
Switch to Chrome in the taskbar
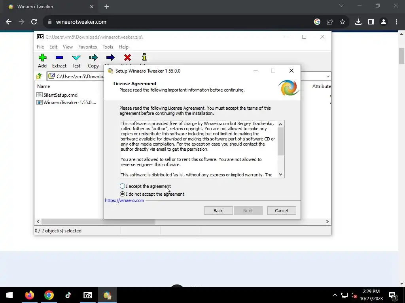pyautogui.click(x=49, y=295)
